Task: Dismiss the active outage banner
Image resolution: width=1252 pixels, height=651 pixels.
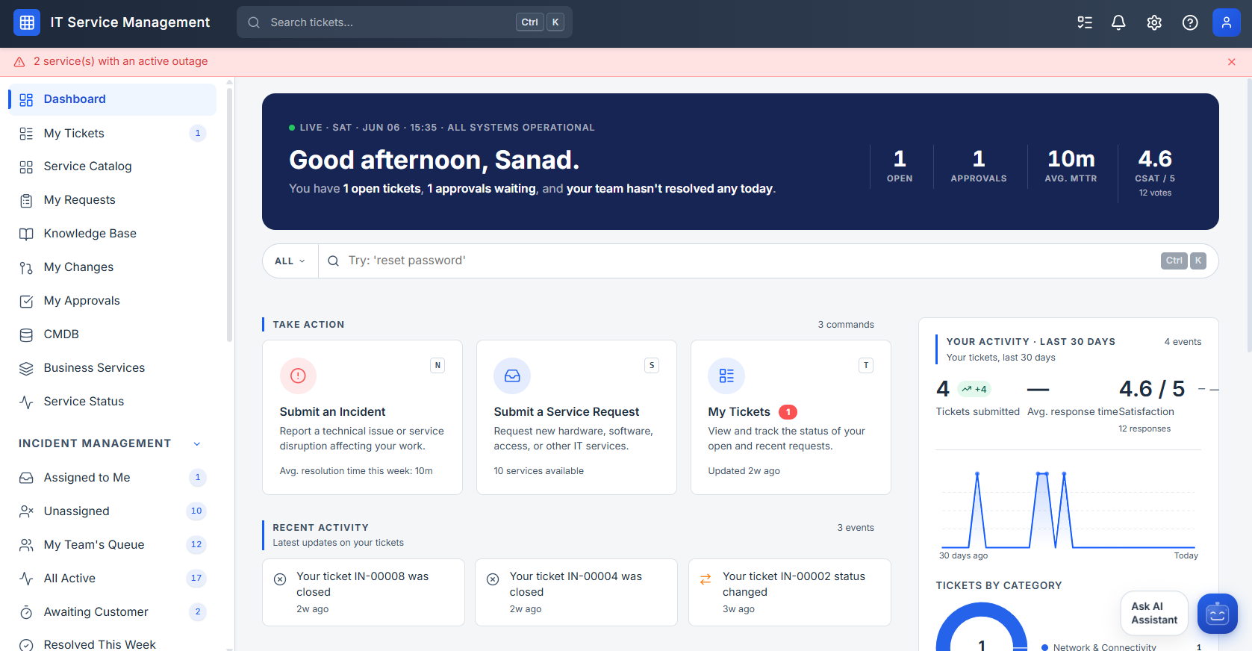Action: 1232,62
